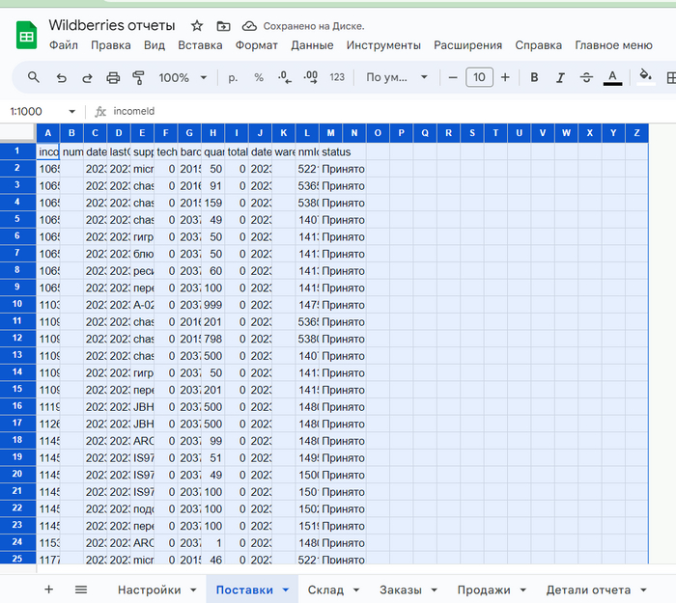Open the Данные menu
The height and width of the screenshot is (603, 676).
312,45
